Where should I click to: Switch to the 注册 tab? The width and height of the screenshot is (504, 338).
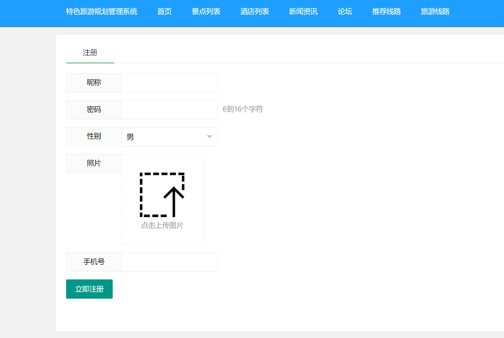pyautogui.click(x=90, y=53)
